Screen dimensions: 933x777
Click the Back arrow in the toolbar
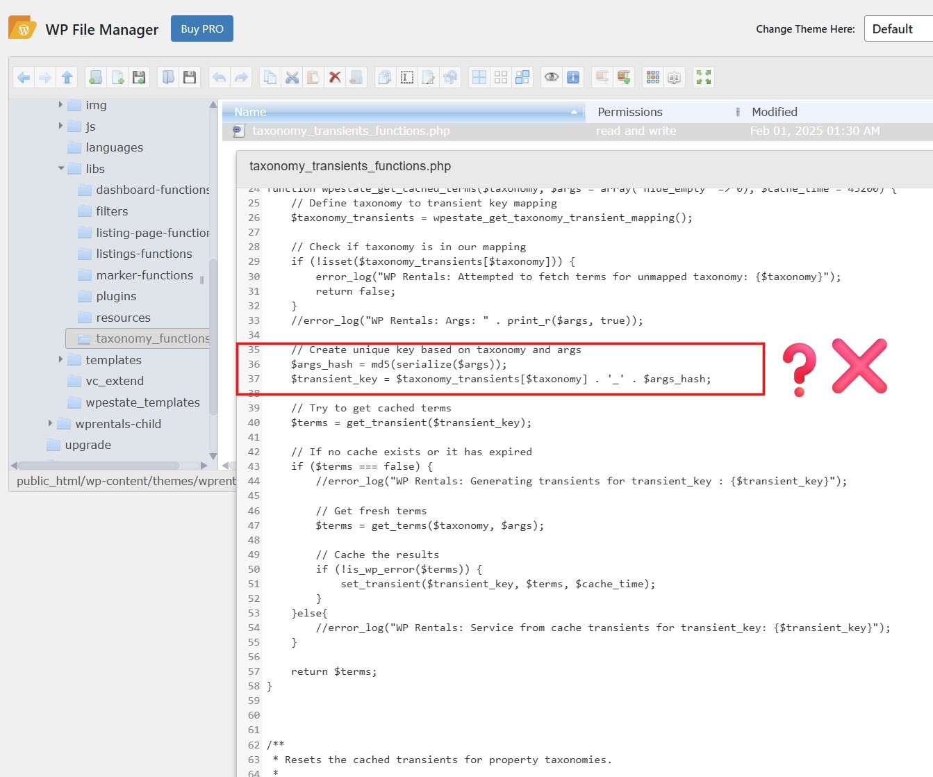[24, 77]
